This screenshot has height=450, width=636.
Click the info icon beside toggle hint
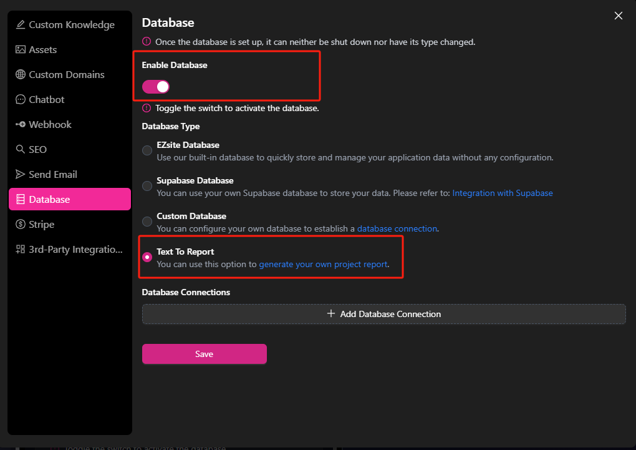147,108
